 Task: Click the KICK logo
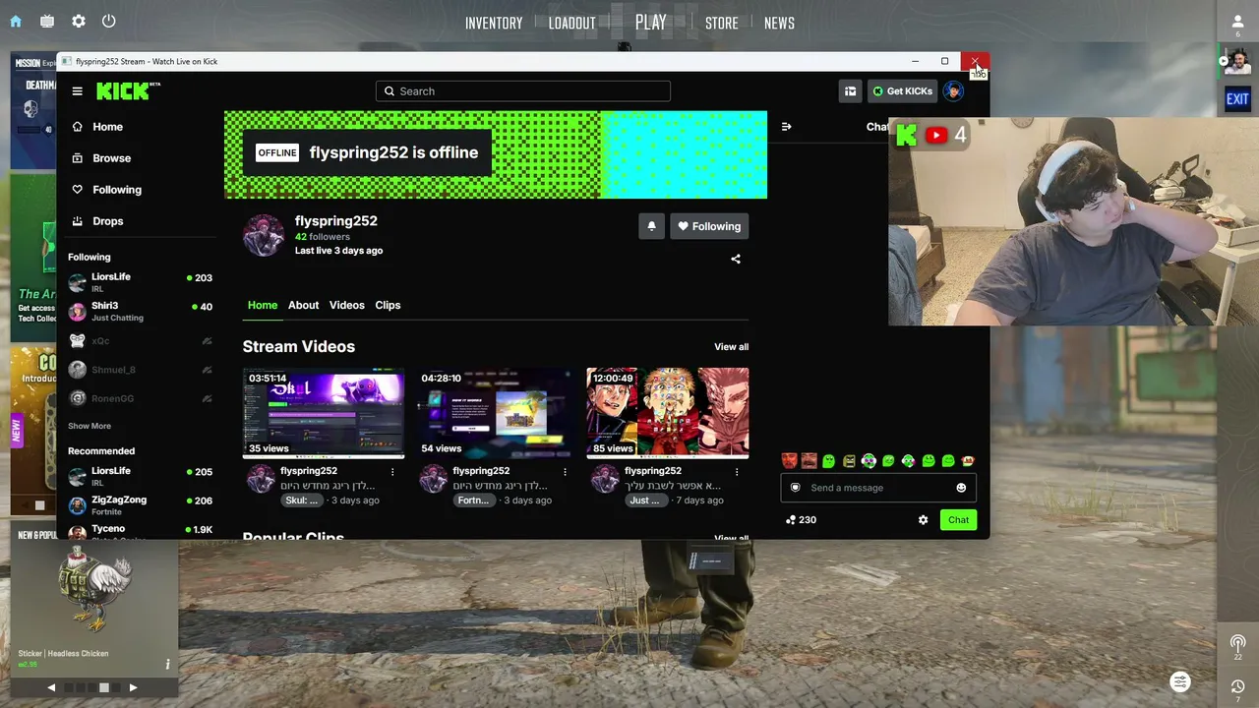click(x=127, y=91)
